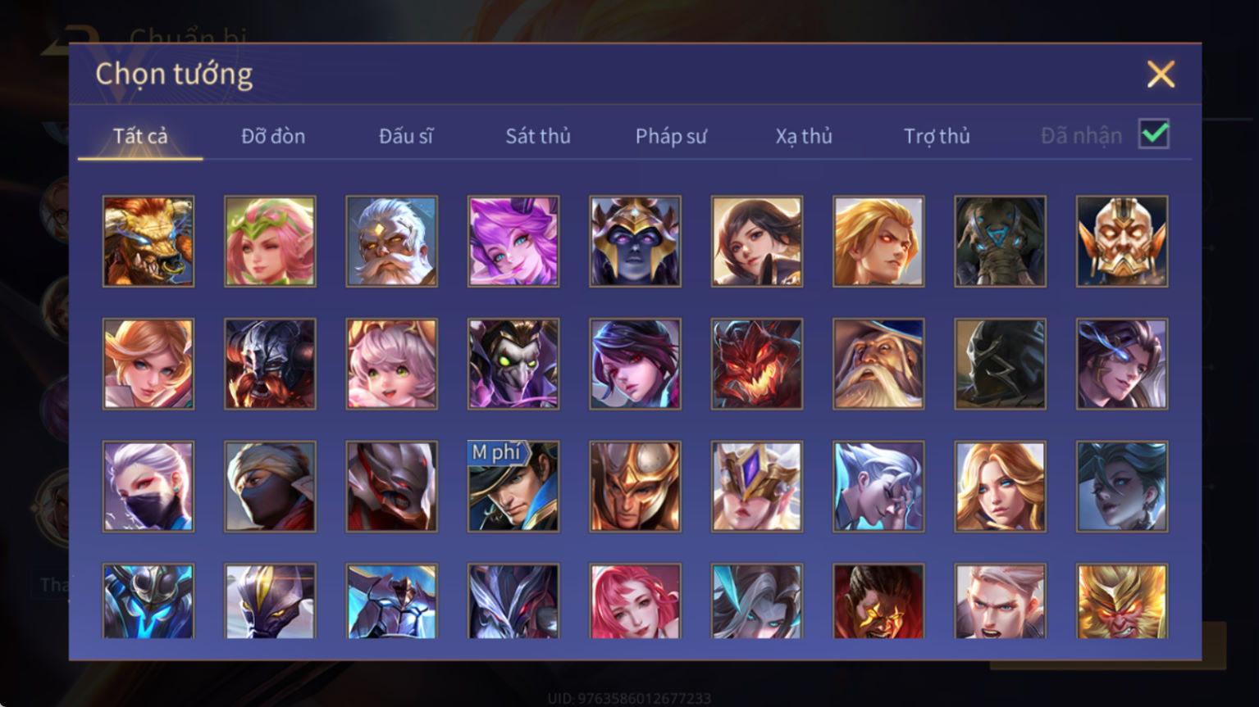Open the 'Trợ thủ' tab

937,136
